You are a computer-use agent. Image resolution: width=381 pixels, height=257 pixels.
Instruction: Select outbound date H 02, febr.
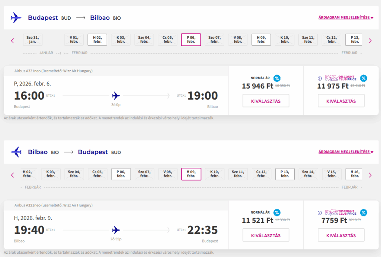coord(97,40)
